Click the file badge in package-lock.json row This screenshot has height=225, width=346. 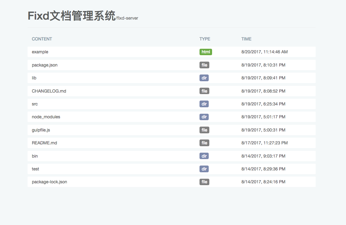pyautogui.click(x=204, y=182)
